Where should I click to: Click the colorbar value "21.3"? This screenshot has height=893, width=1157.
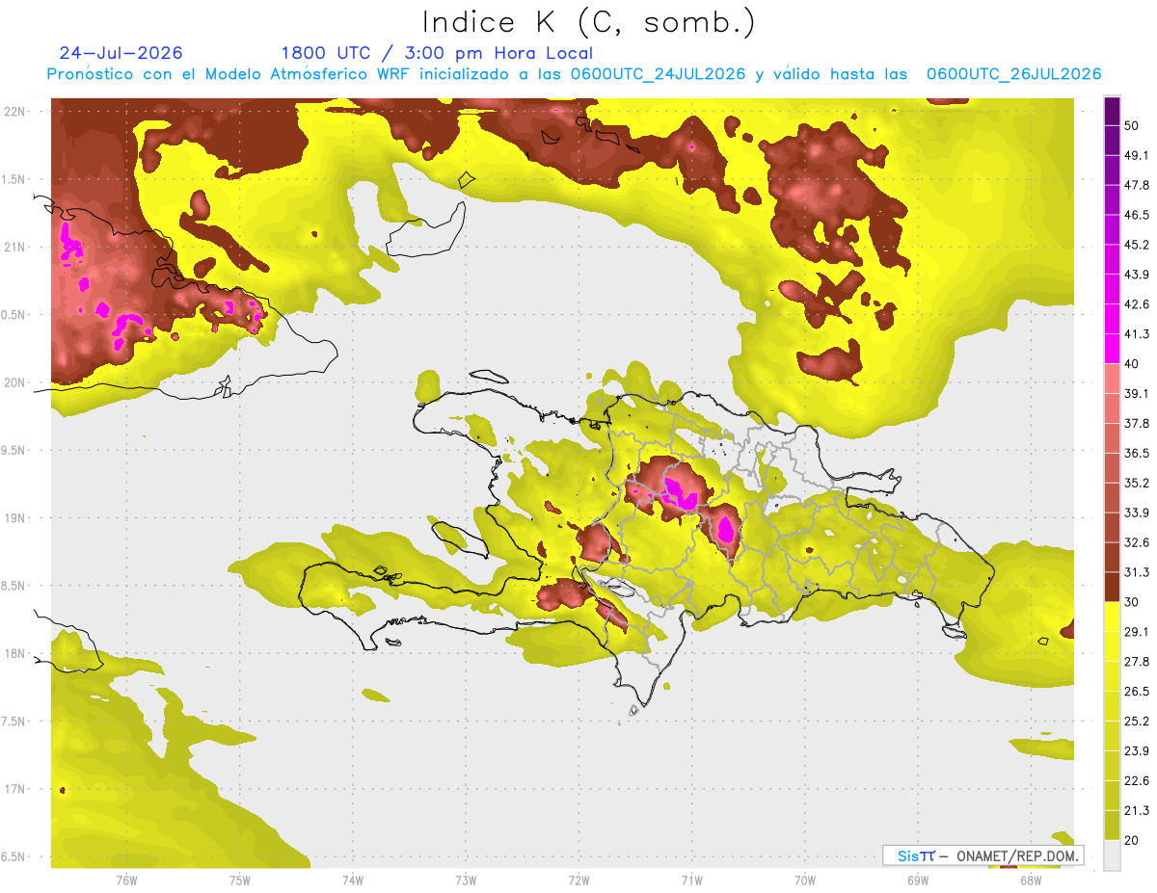(x=1137, y=811)
